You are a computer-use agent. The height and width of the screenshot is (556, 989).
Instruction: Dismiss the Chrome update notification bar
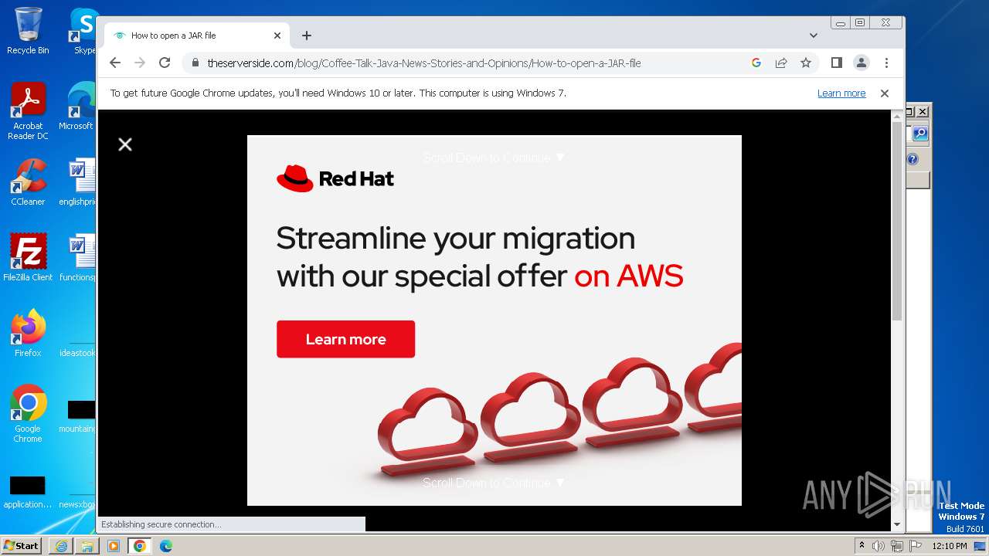tap(885, 93)
